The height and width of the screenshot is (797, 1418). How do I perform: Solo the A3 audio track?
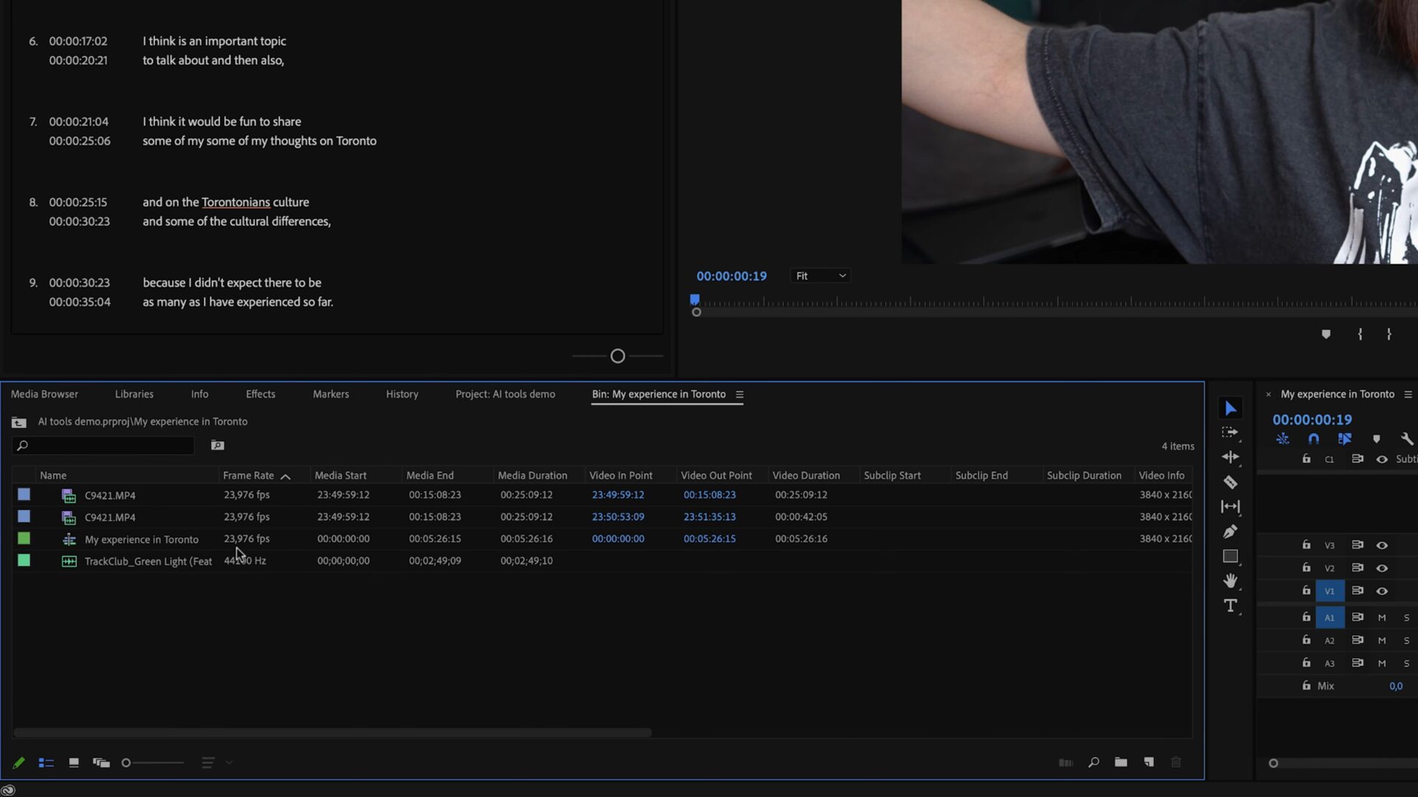tap(1407, 663)
